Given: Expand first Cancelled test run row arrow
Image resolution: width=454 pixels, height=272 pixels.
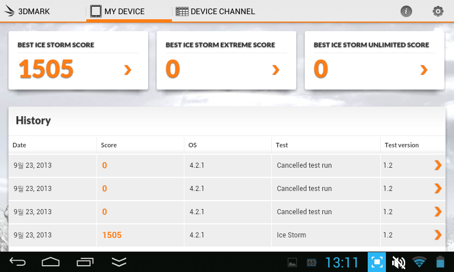Looking at the screenshot, I should point(438,165).
